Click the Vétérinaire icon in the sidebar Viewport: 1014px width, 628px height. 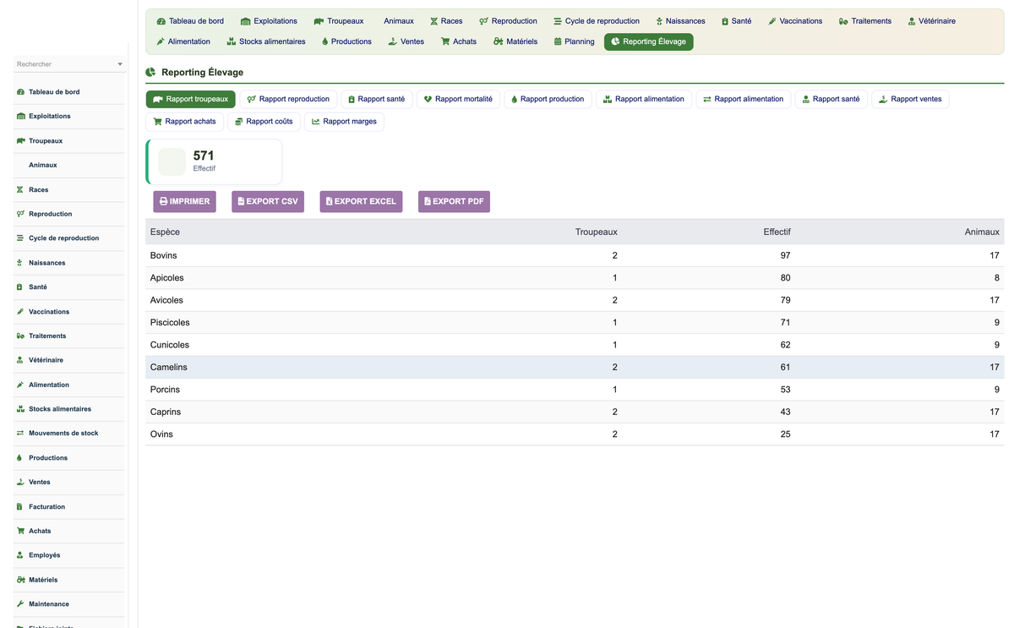pos(20,360)
